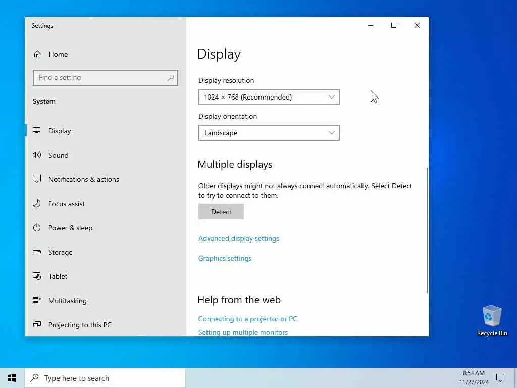Open the Action Center notification icon
The width and height of the screenshot is (517, 388).
[500, 378]
